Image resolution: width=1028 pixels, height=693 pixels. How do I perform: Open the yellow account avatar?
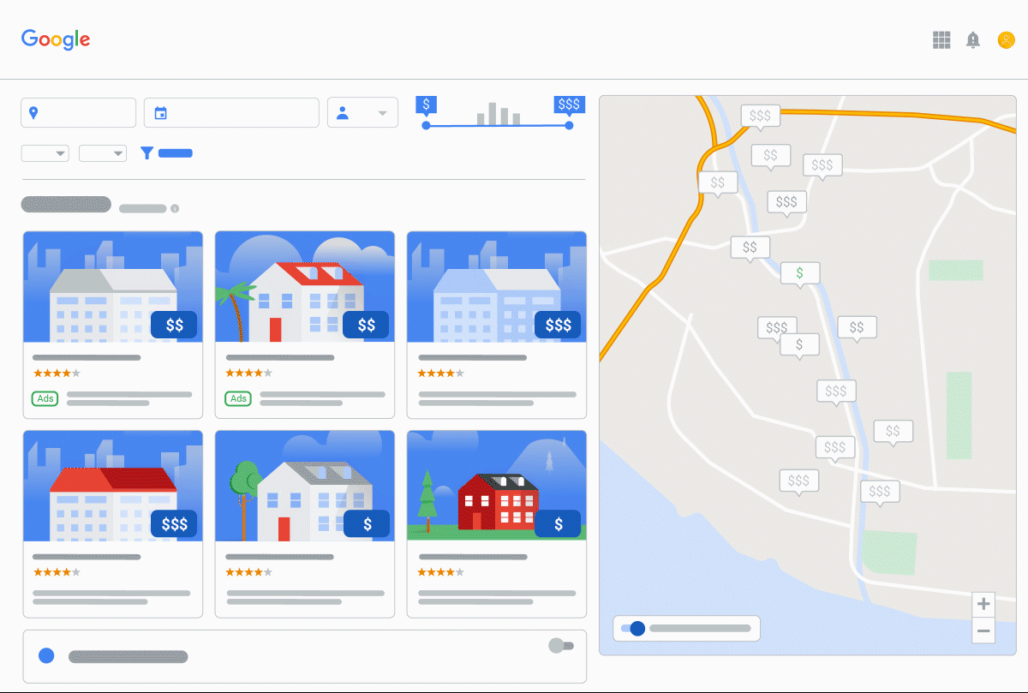[1006, 40]
